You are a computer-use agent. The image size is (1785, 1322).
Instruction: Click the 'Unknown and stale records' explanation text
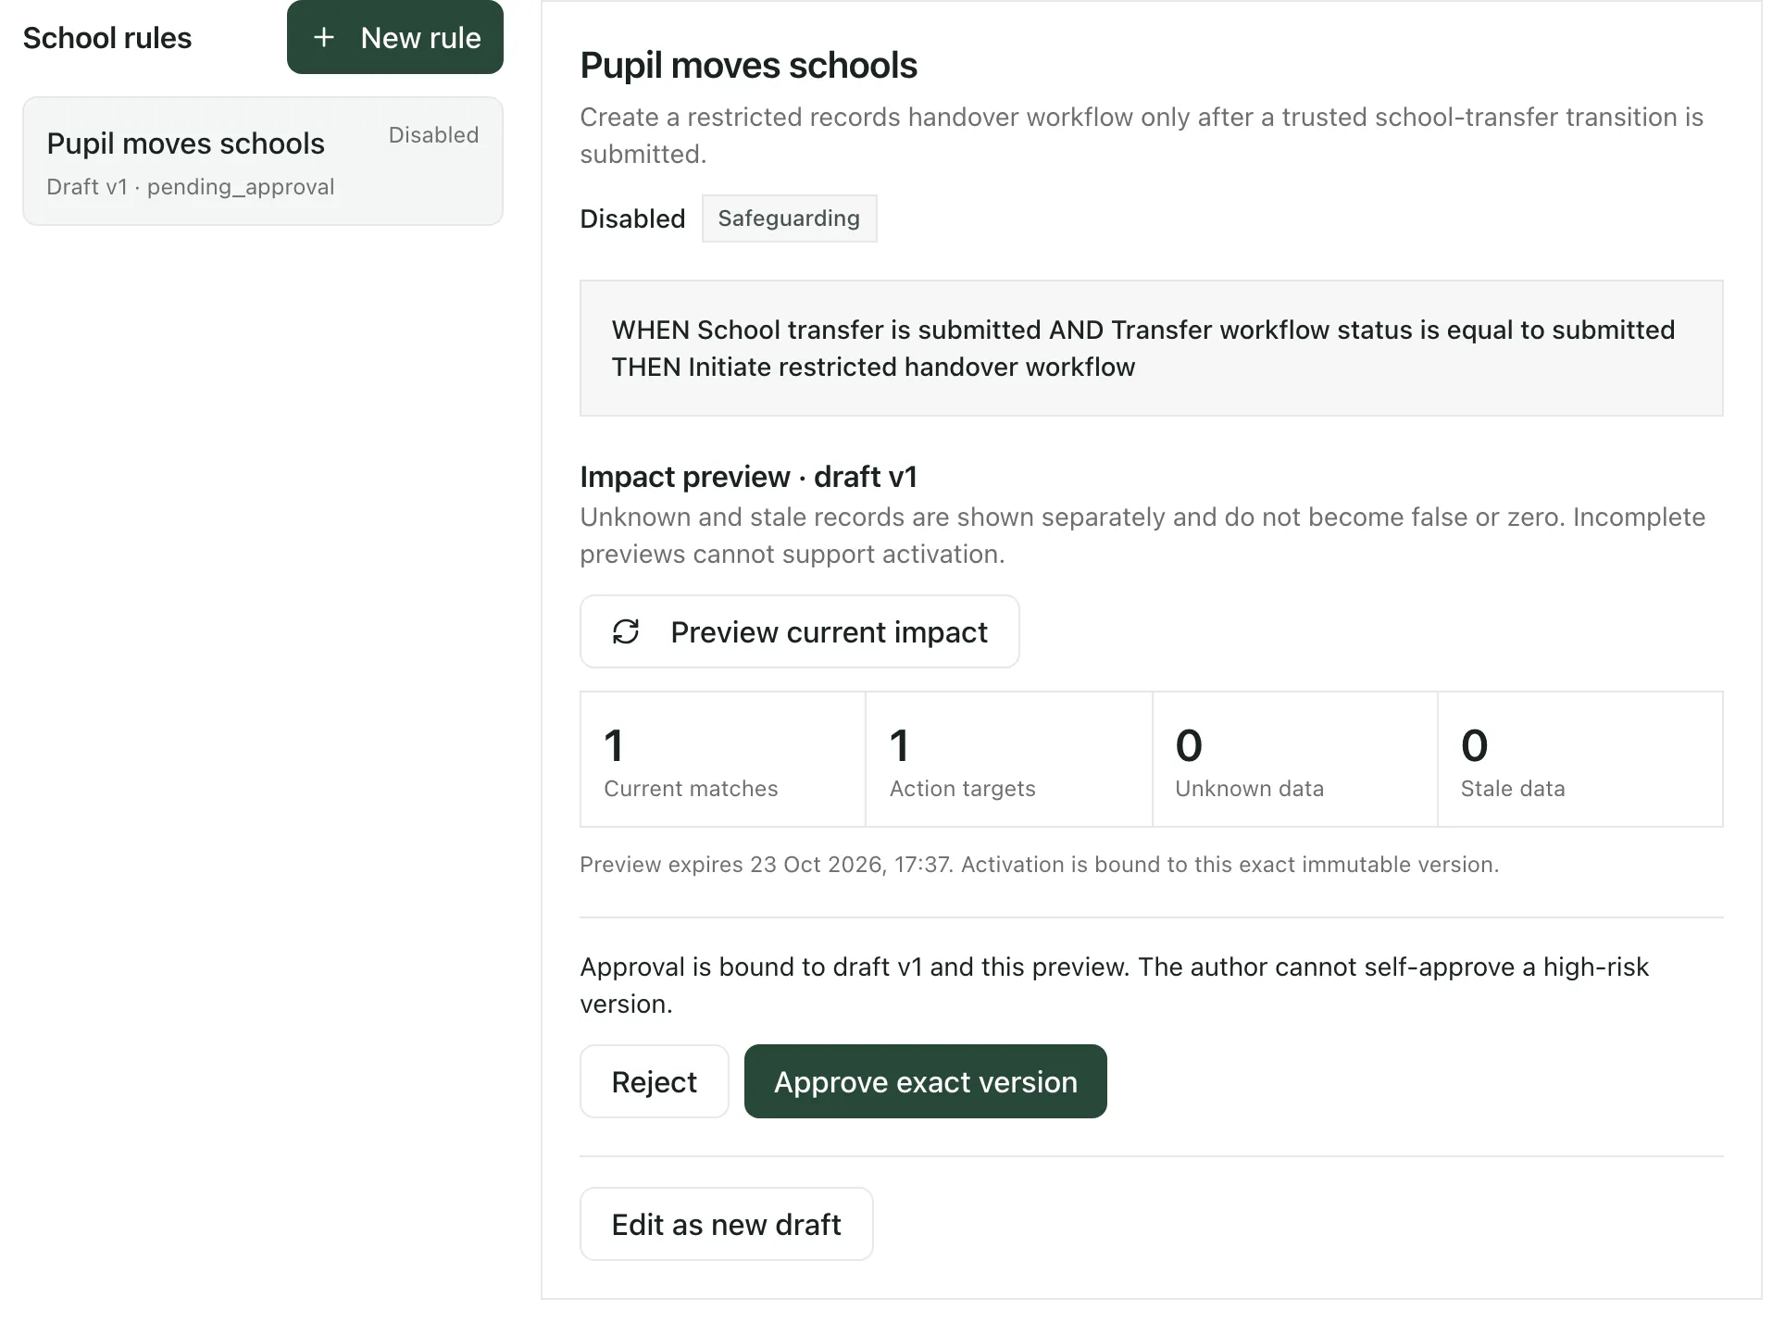(x=1142, y=535)
